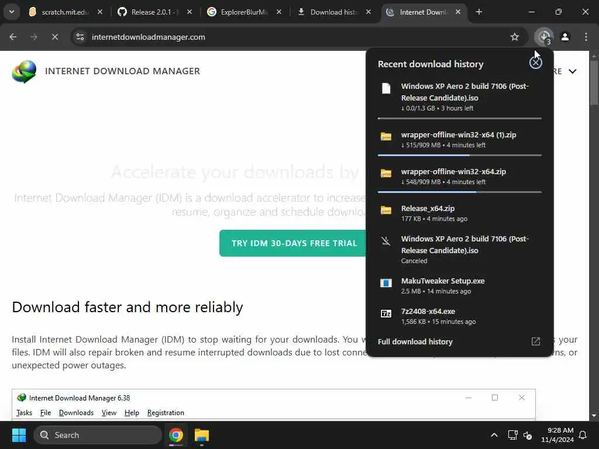Click the canceled download icon
The width and height of the screenshot is (599, 449).
386,241
